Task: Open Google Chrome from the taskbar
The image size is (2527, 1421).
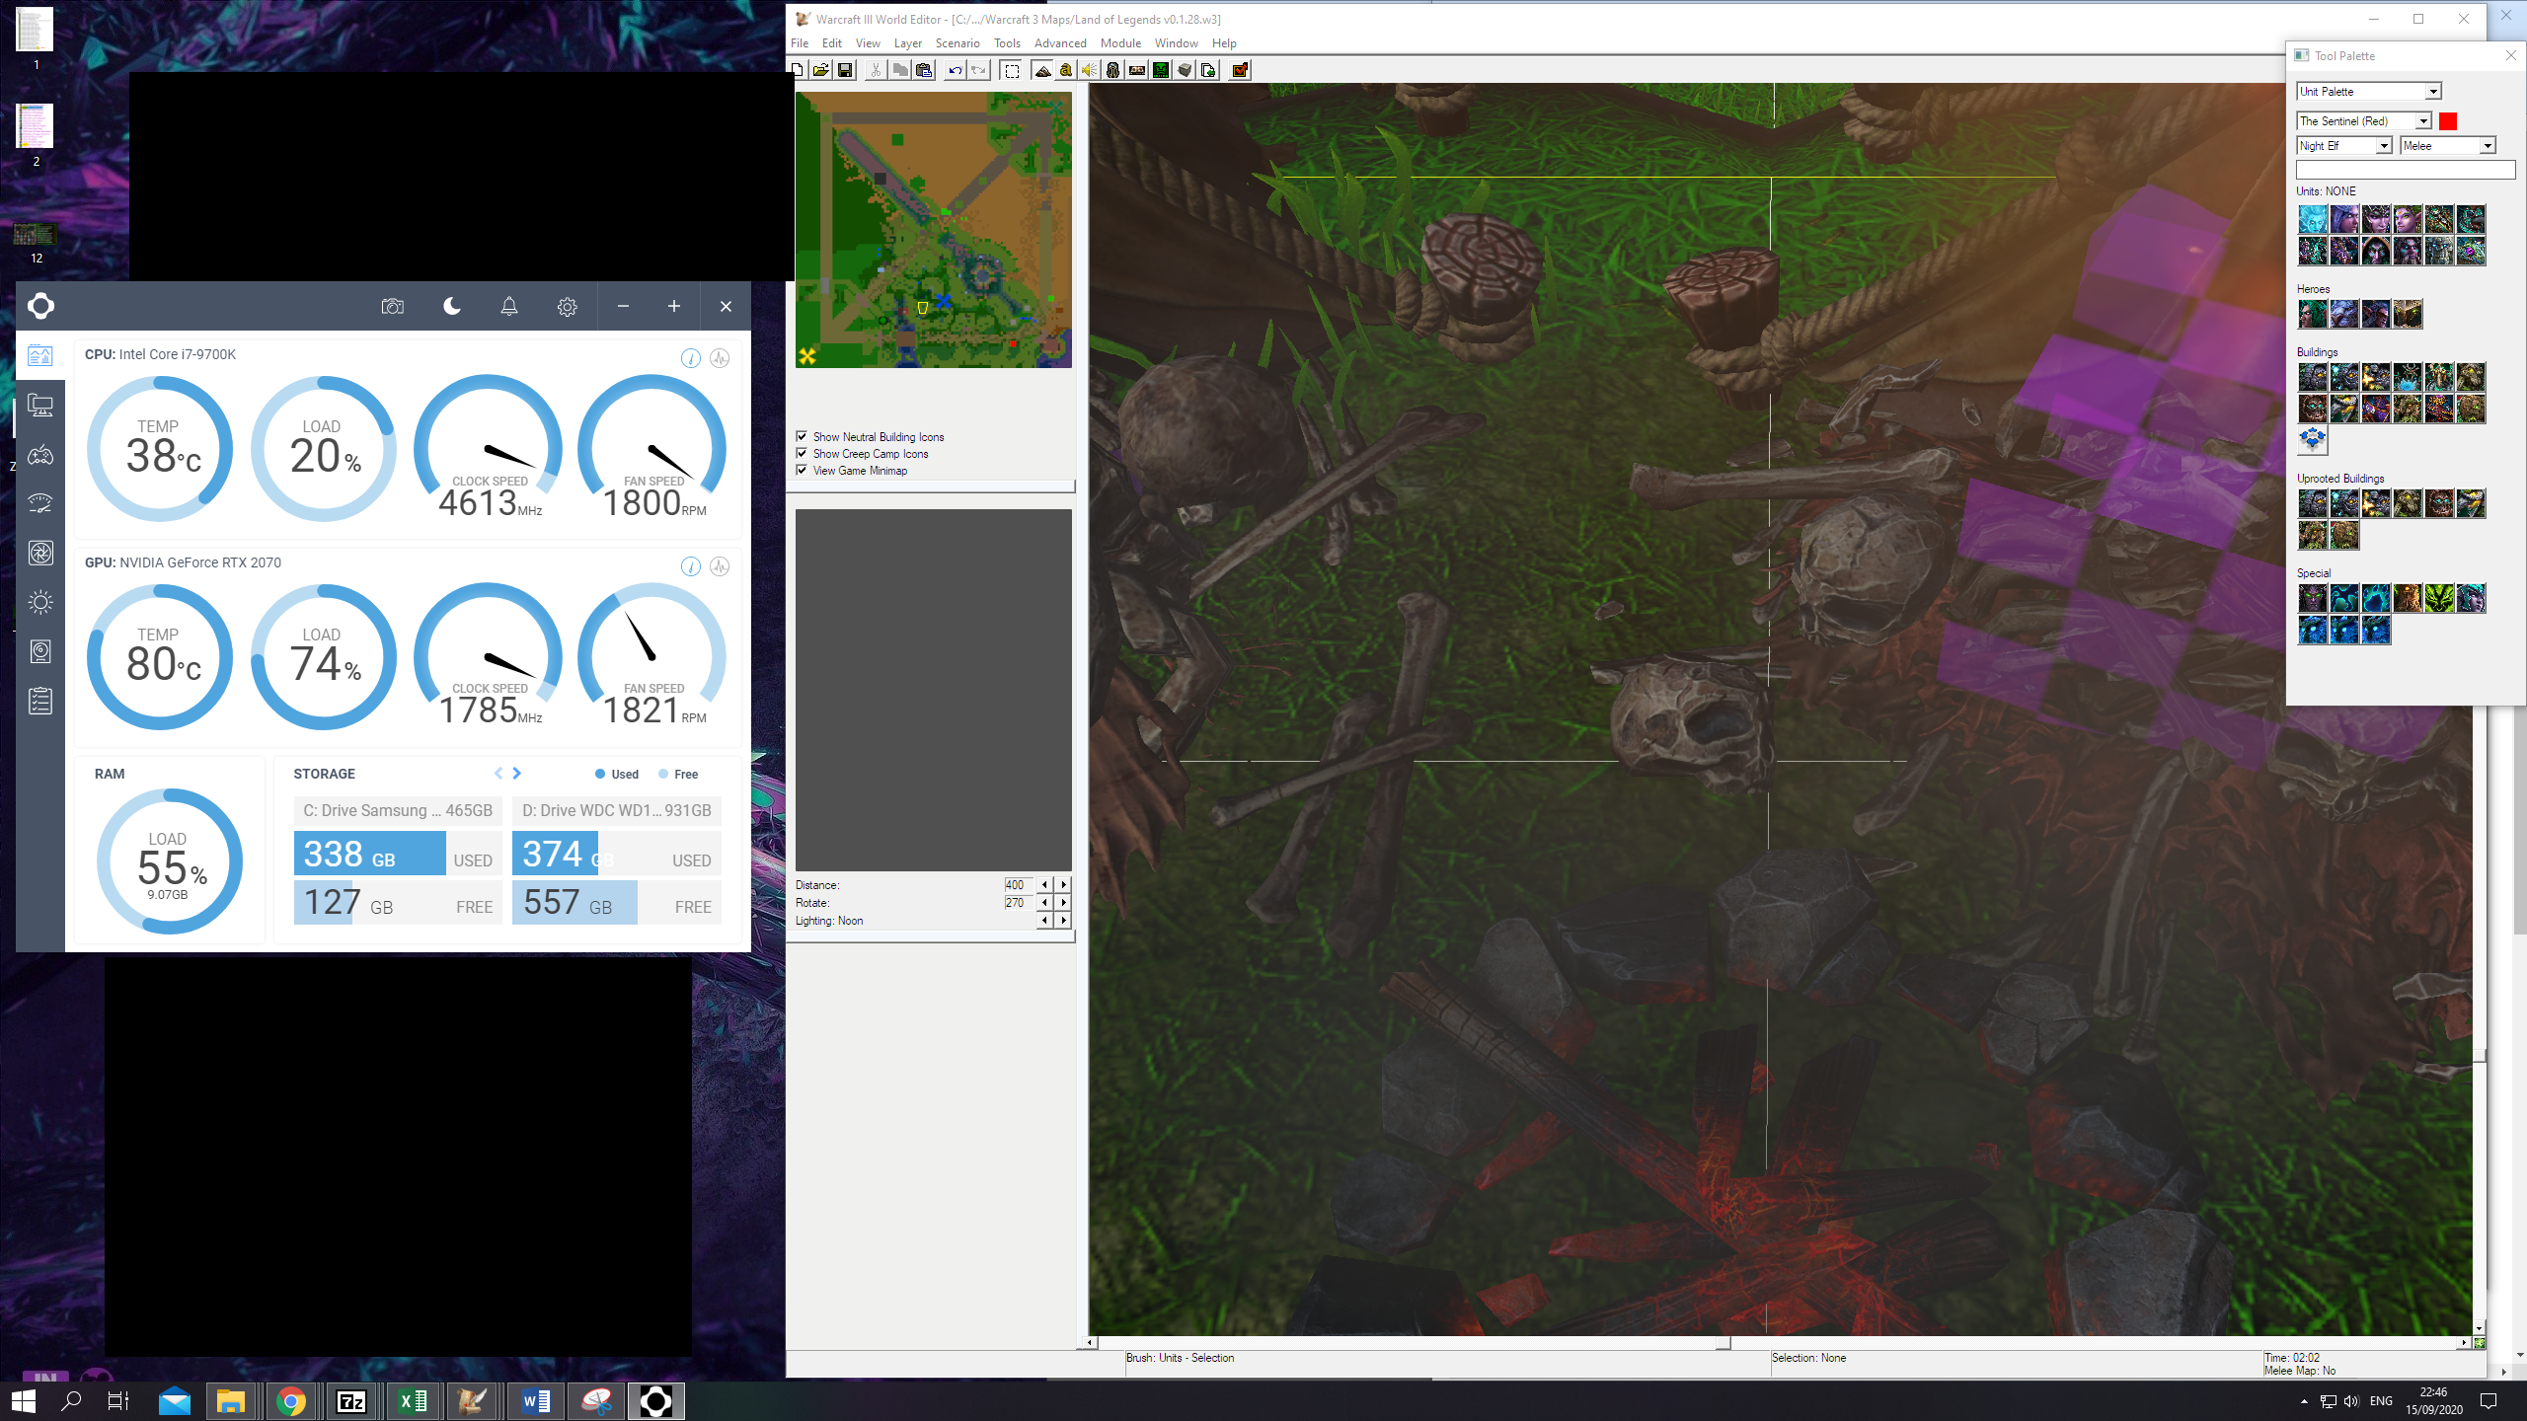Action: coord(291,1401)
